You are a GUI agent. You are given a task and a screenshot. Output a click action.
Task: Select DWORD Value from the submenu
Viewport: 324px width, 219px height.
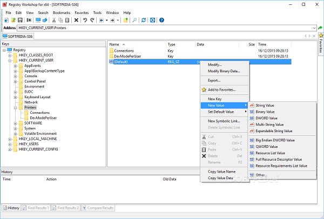(266, 118)
